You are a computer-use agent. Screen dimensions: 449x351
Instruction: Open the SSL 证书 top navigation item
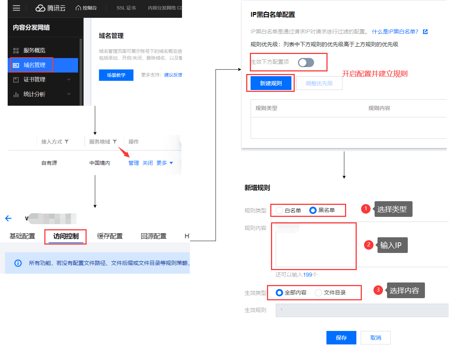coord(126,8)
